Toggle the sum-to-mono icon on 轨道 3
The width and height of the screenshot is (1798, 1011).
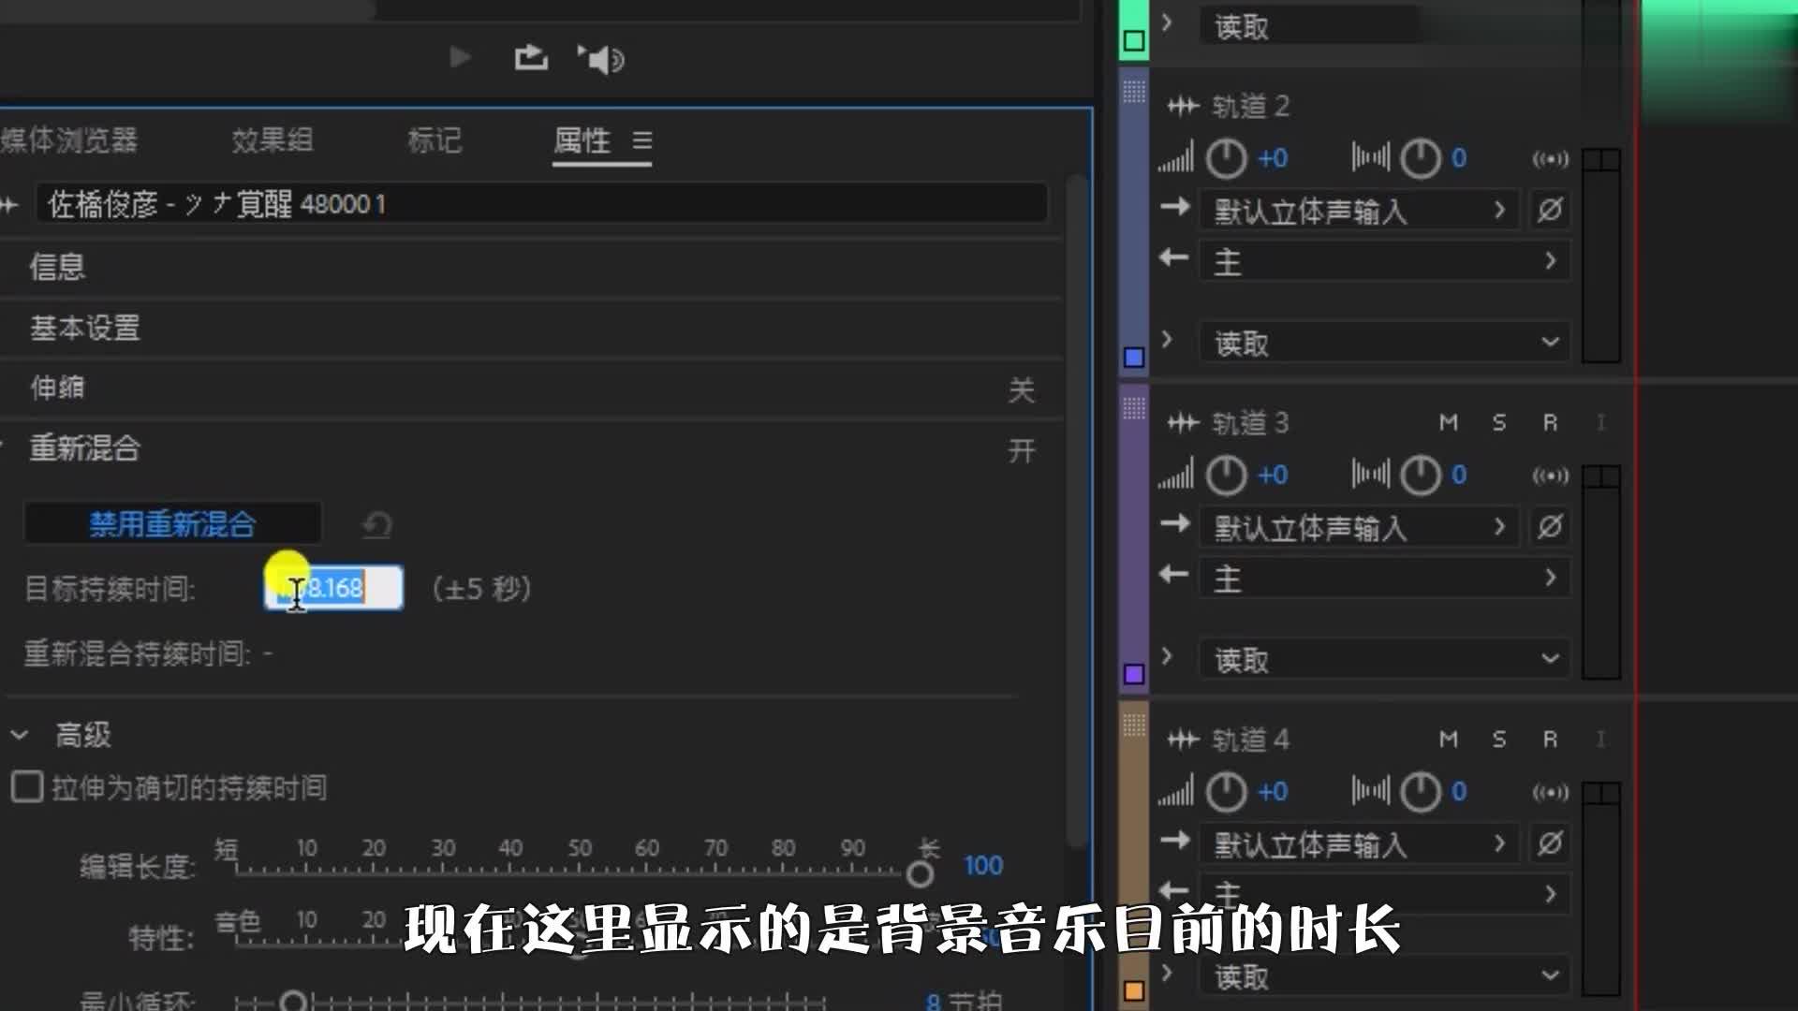pos(1550,476)
